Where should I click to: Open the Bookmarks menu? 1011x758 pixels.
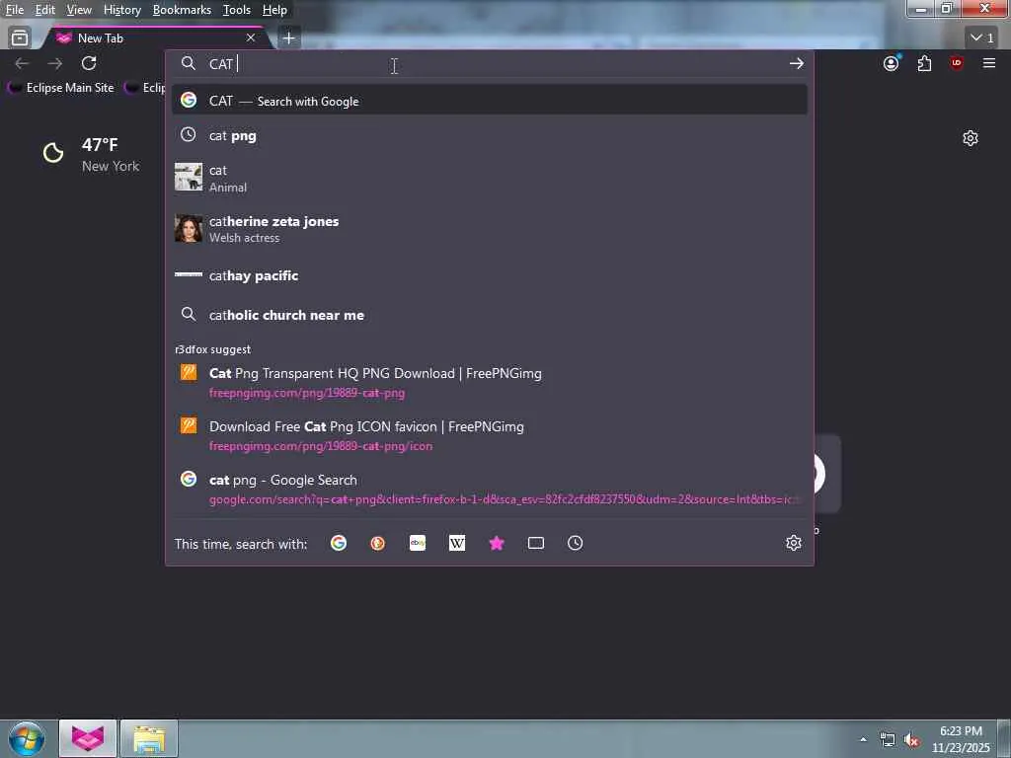(x=182, y=10)
